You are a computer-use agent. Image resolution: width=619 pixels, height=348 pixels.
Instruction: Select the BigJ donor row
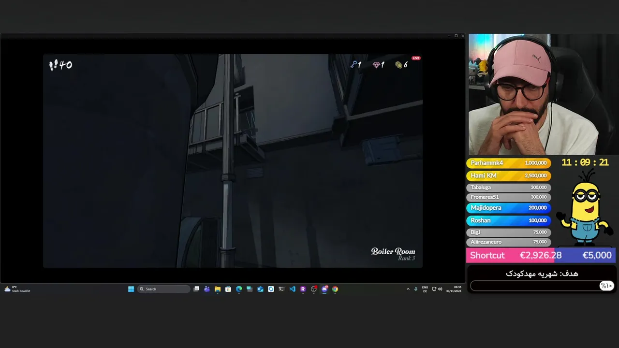(x=508, y=232)
